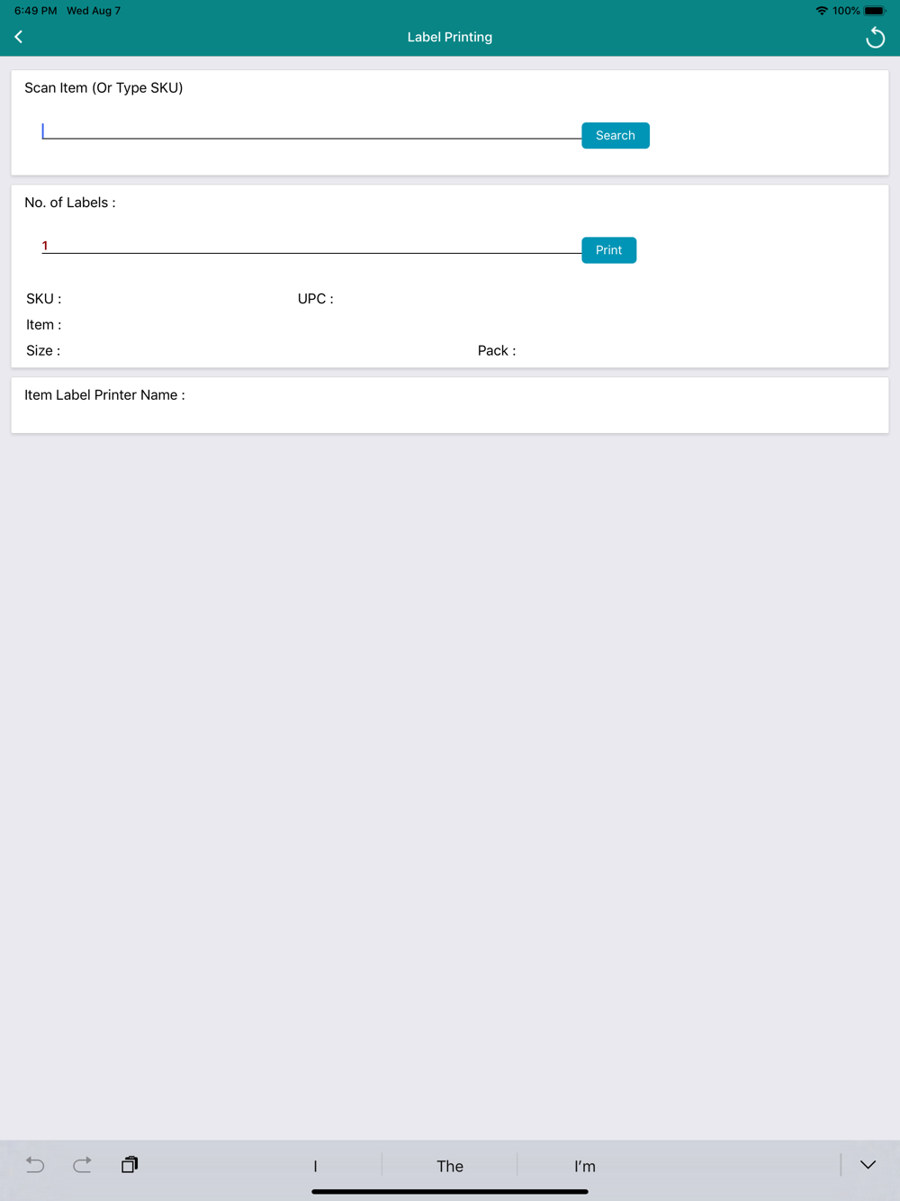Choose the "The" keyboard suggestion
The height and width of the screenshot is (1201, 900).
[x=450, y=1166]
